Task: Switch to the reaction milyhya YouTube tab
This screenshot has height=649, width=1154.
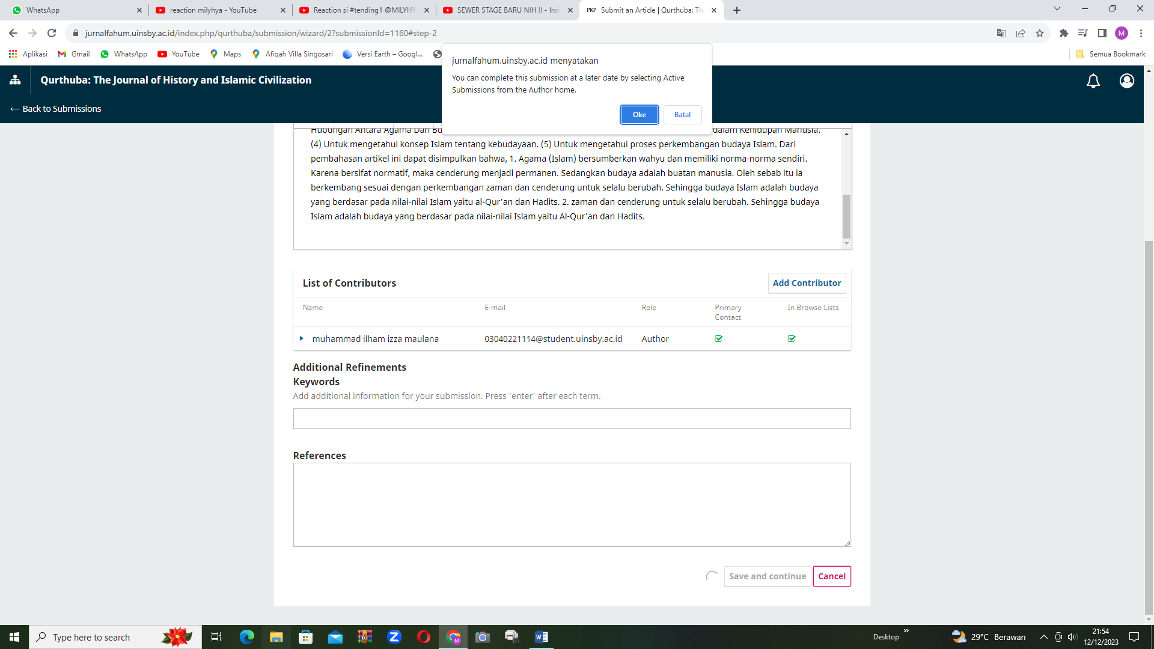Action: coord(213,10)
